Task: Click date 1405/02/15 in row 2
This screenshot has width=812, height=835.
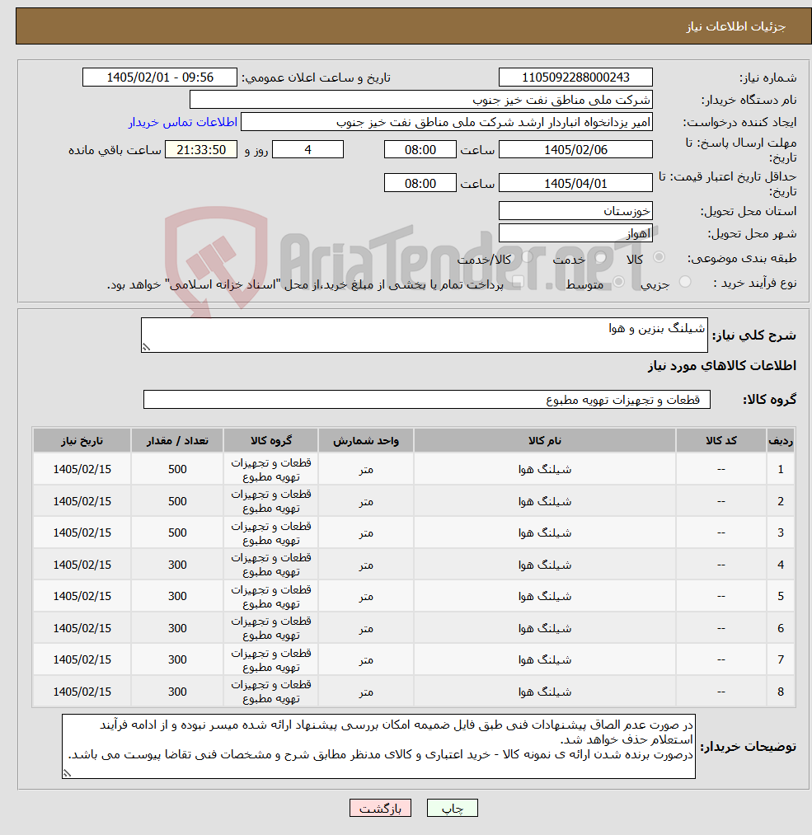Action: 82,501
